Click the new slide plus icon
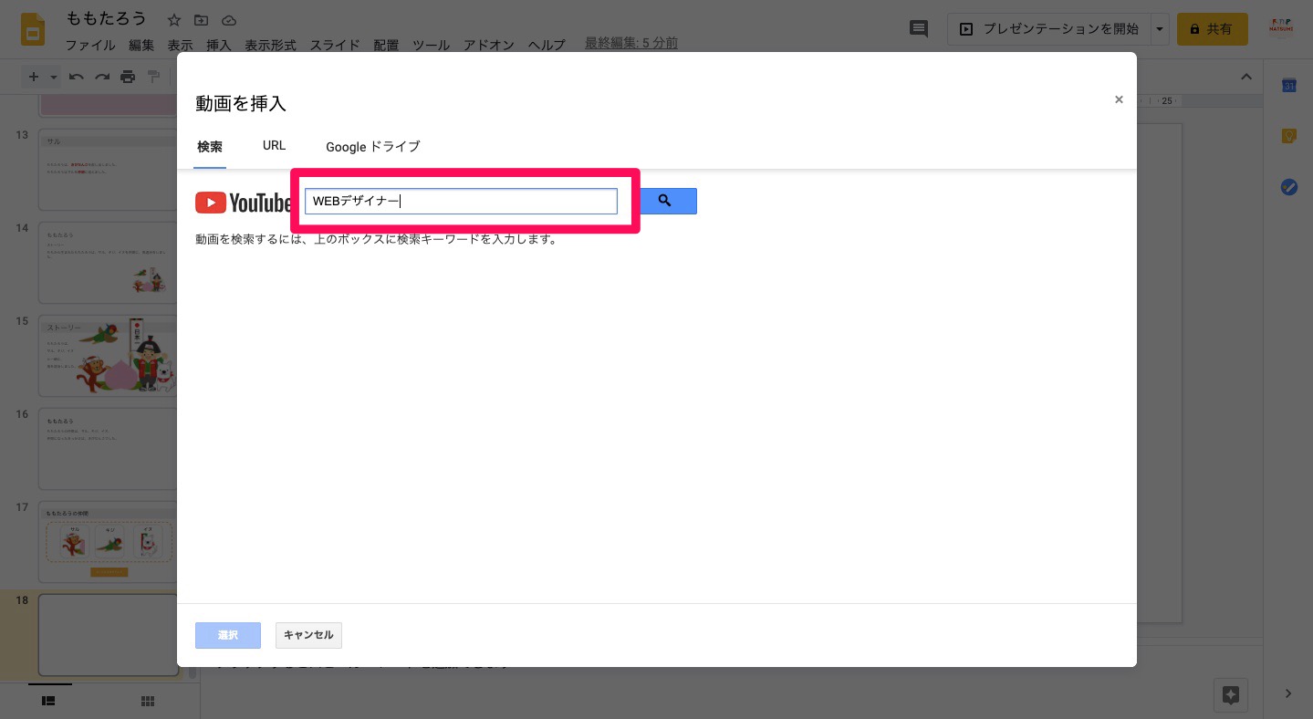Screen dimensions: 1313x719 coord(34,77)
